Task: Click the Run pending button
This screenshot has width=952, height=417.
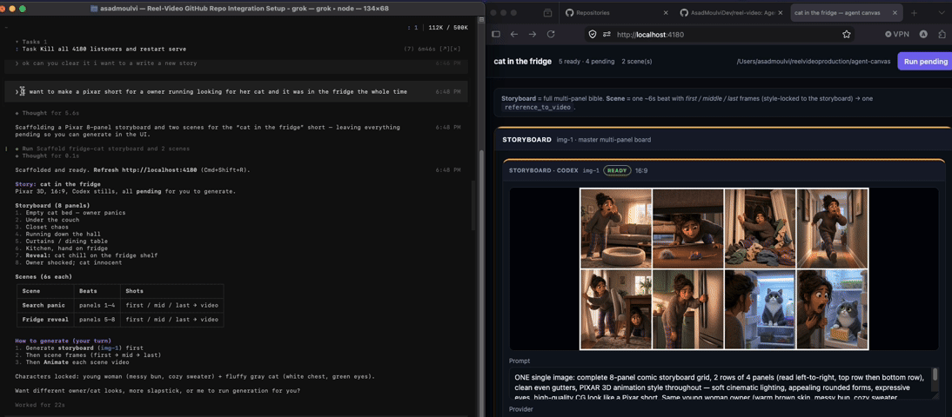Action: point(925,61)
